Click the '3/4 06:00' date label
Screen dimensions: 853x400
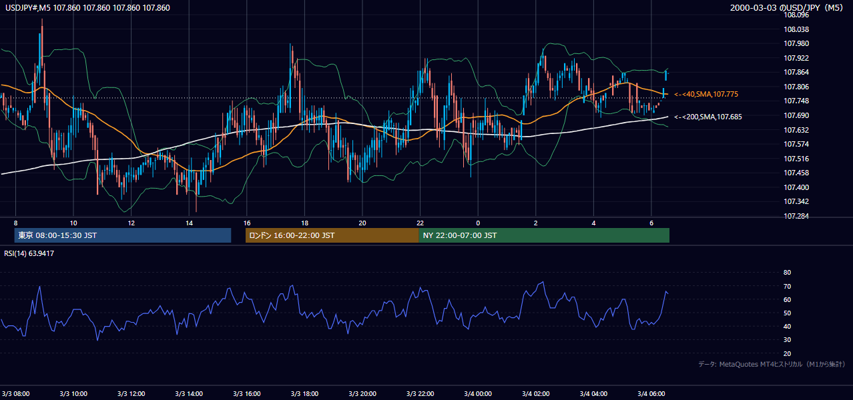(x=651, y=393)
